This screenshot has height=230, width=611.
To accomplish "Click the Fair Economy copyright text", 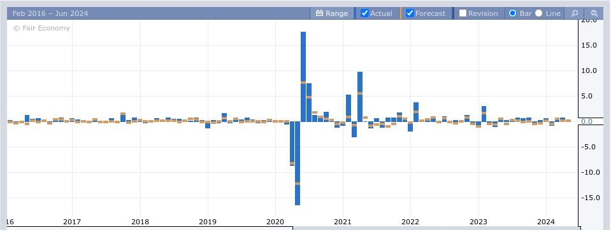I will point(41,28).
